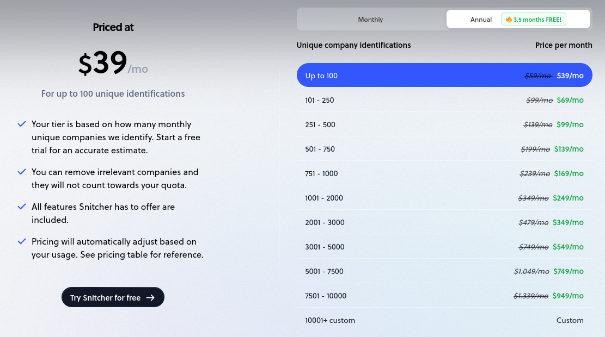This screenshot has width=605, height=337.
Task: Click checkmark beside 'Your tier is based'
Action: coord(22,124)
